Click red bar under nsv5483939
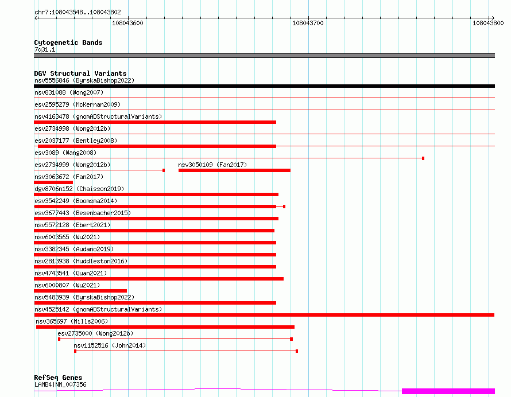 [x=155, y=303]
